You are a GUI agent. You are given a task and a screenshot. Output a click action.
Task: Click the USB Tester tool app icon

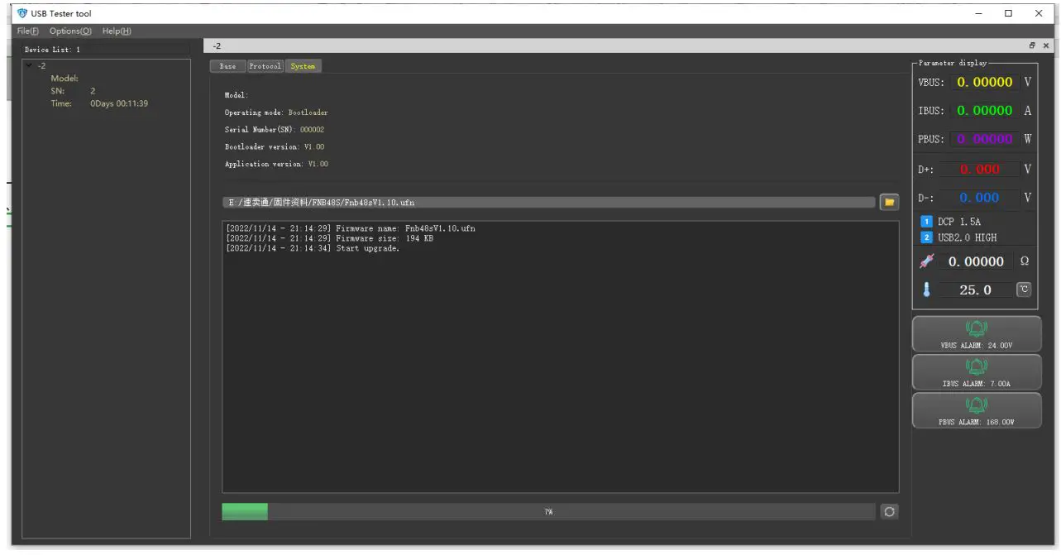[x=22, y=13]
